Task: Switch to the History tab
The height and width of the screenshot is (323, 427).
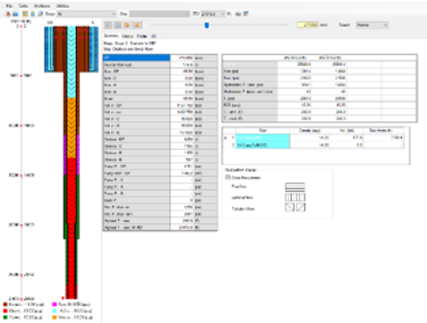Action: coord(127,36)
